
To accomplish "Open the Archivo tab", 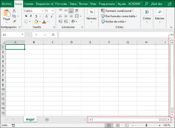I will click(x=7, y=4).
